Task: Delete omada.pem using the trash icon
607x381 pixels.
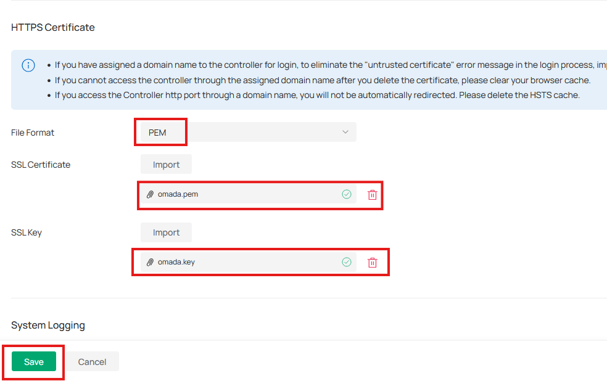Action: (x=372, y=194)
